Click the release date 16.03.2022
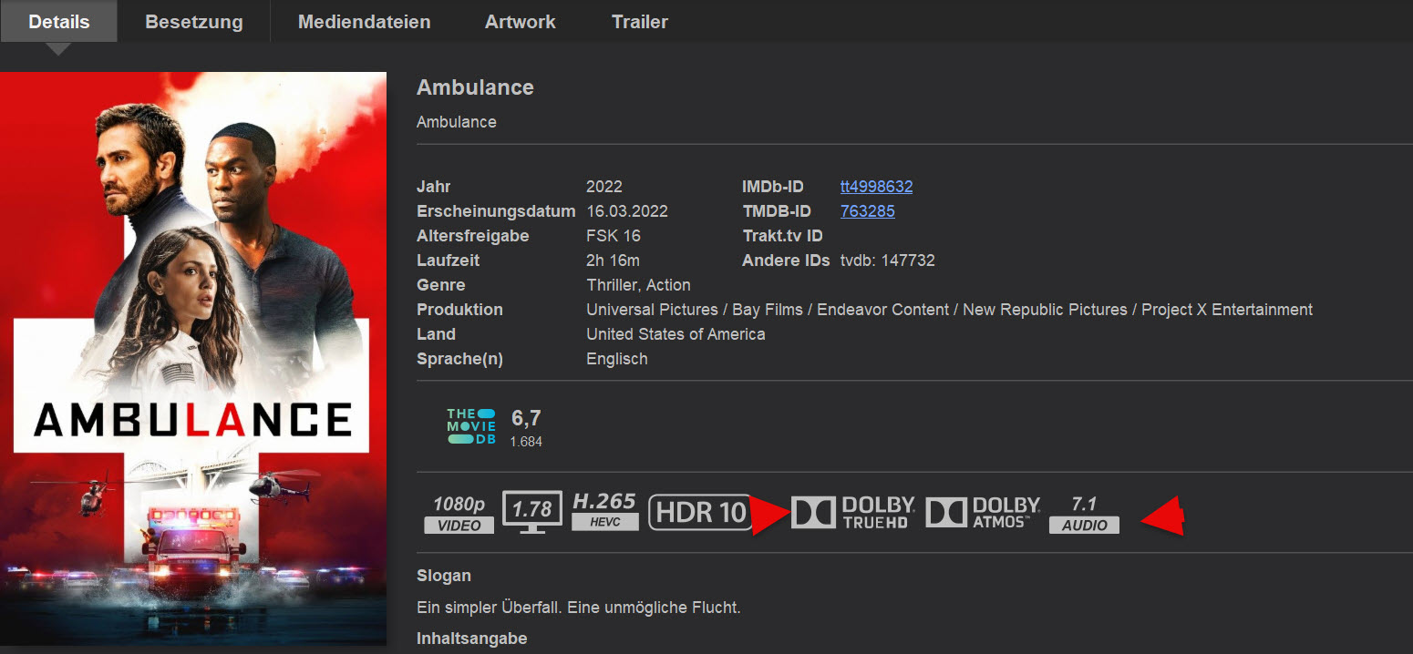This screenshot has height=654, width=1413. point(627,211)
